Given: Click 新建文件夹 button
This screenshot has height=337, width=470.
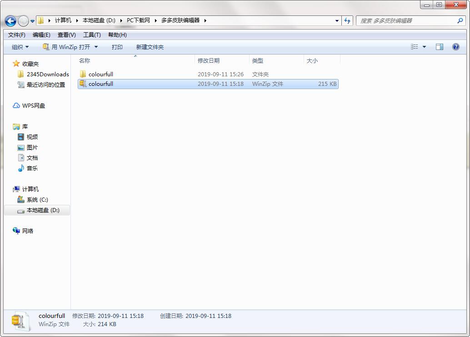Looking at the screenshot, I should (150, 47).
